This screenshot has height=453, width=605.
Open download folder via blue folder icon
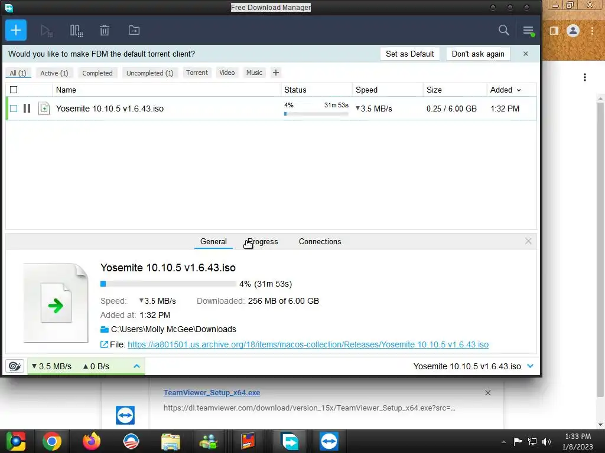pyautogui.click(x=104, y=329)
